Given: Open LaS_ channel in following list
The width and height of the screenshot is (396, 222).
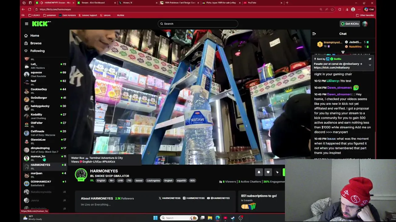Looking at the screenshot, I should tap(45, 66).
